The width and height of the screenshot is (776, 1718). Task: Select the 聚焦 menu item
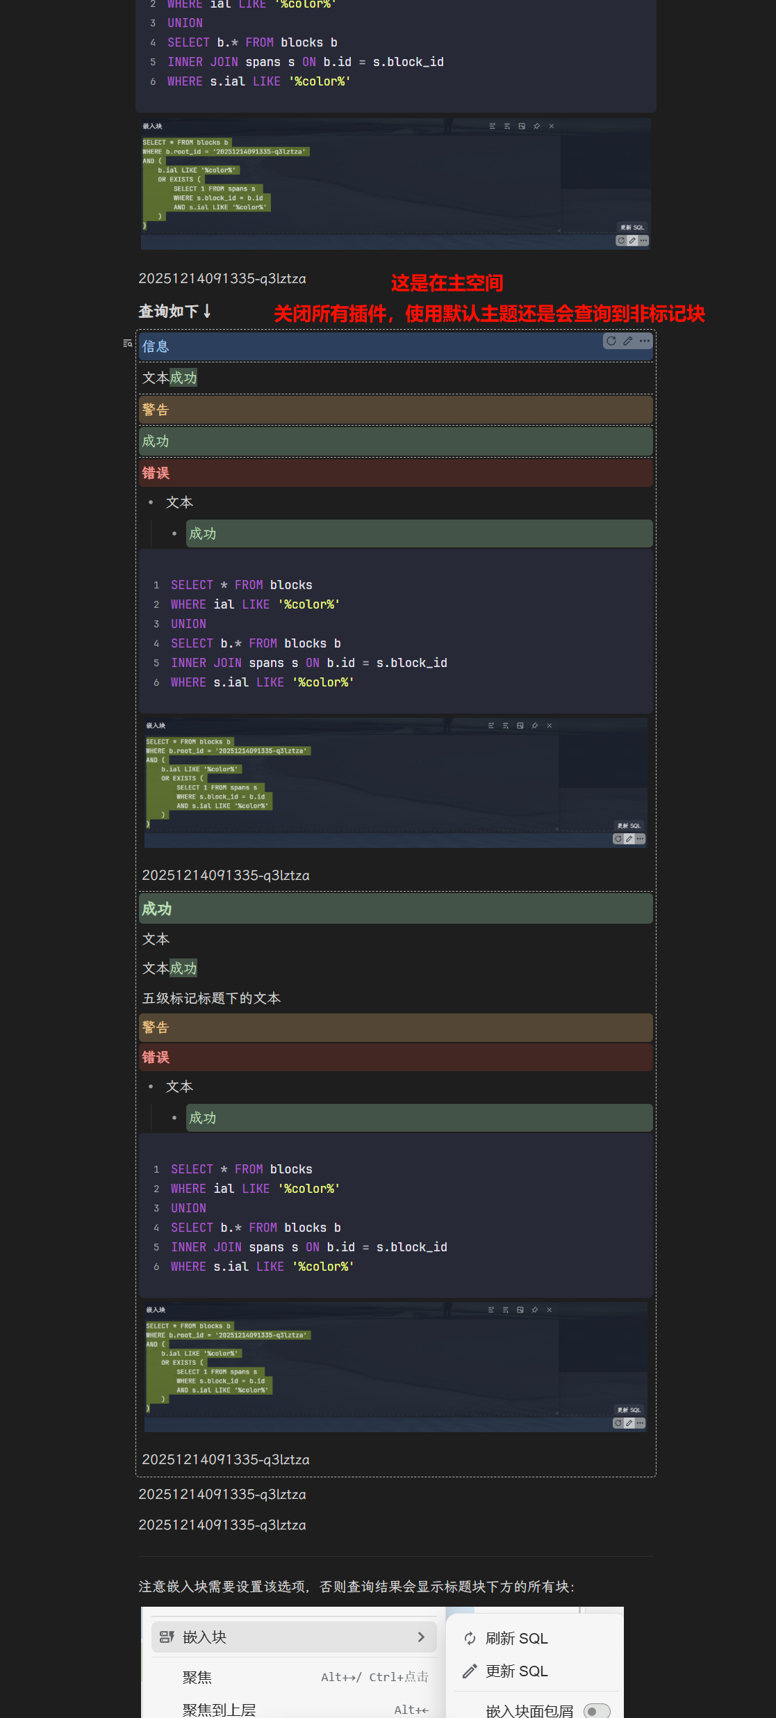click(x=197, y=1678)
